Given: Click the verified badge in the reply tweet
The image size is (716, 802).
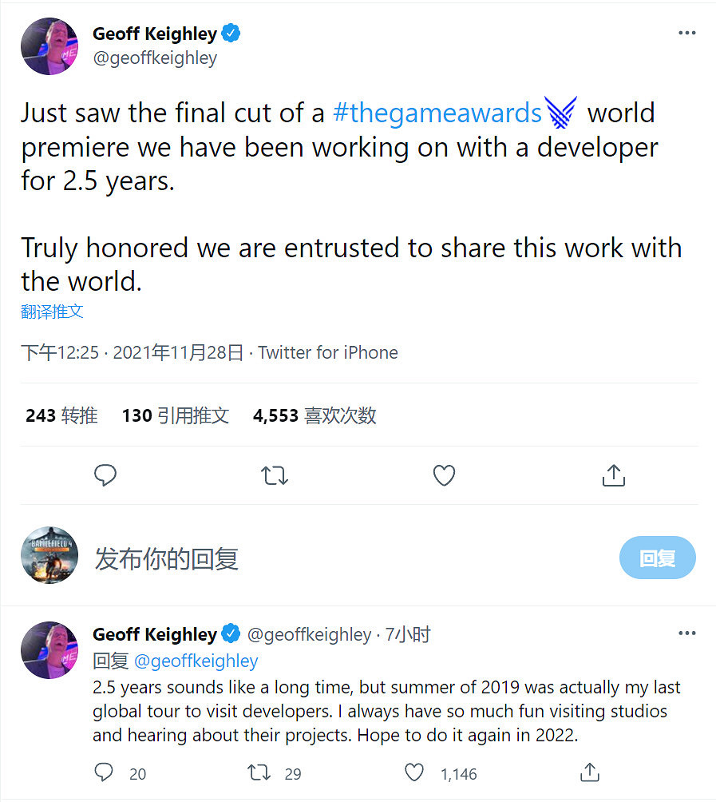Looking at the screenshot, I should [x=231, y=633].
